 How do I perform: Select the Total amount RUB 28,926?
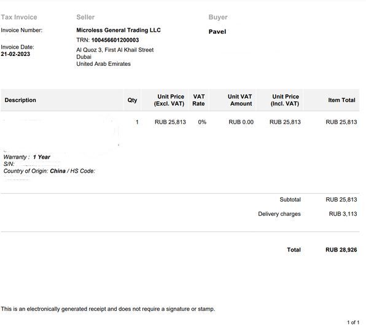point(341,250)
